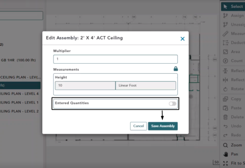Open the CEILING PLAN - LEVEL 4 row
The image size is (245, 168).
(x=19, y=94)
